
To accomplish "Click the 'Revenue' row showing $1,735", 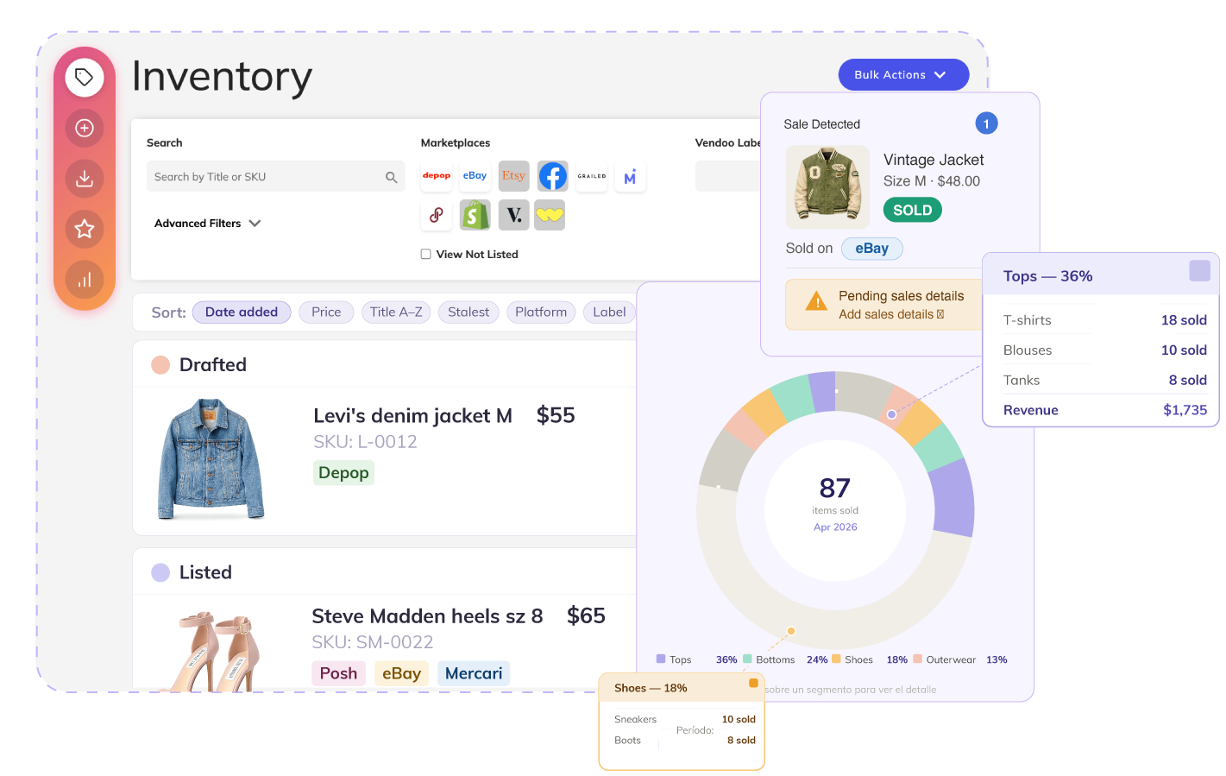I will [x=1104, y=410].
